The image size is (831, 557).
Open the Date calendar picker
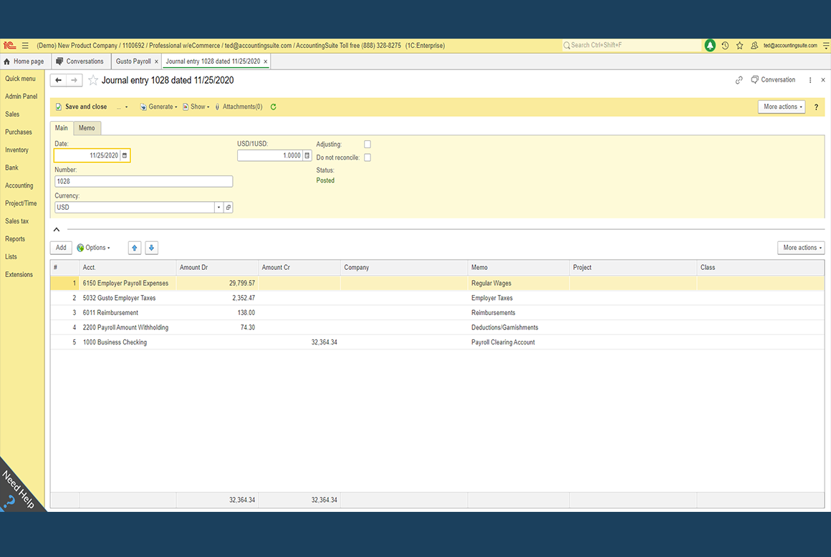point(125,155)
